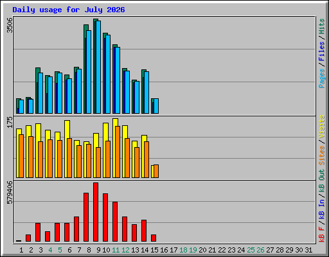Click the red kB bar for day 14

point(144,231)
